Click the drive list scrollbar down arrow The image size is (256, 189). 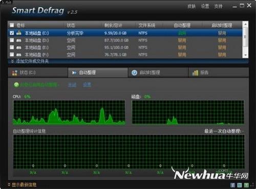coord(245,55)
